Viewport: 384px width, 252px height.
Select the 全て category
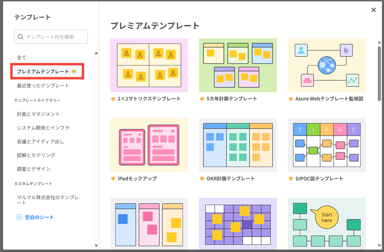[x=22, y=58]
